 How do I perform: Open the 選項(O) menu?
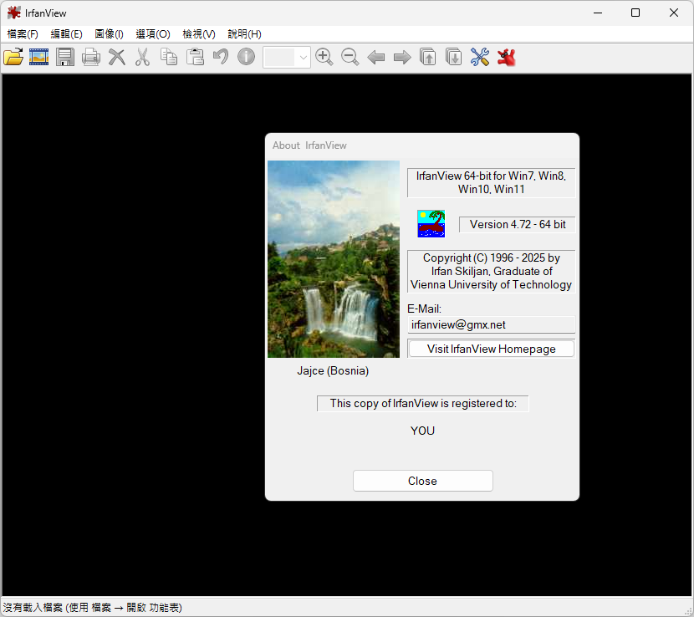click(x=153, y=34)
